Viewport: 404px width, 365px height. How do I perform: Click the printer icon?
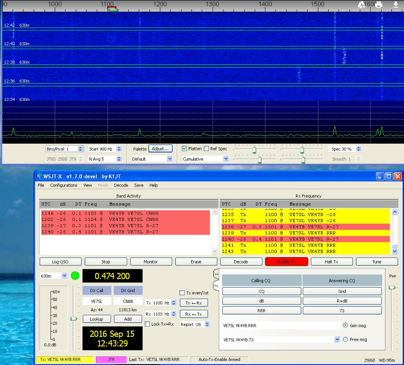379,5
